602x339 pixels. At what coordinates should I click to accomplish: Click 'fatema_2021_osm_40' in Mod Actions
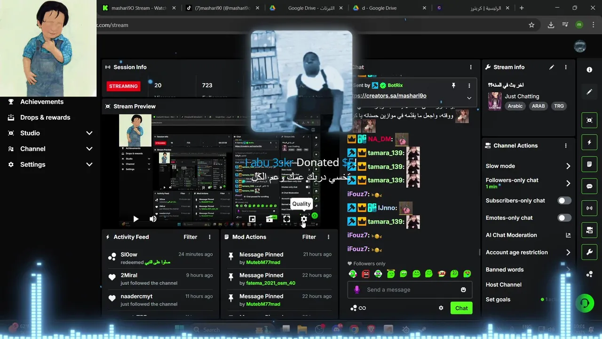271,283
